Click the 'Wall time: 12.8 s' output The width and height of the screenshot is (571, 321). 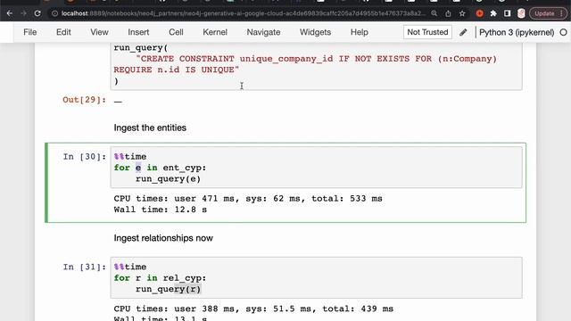(x=161, y=210)
